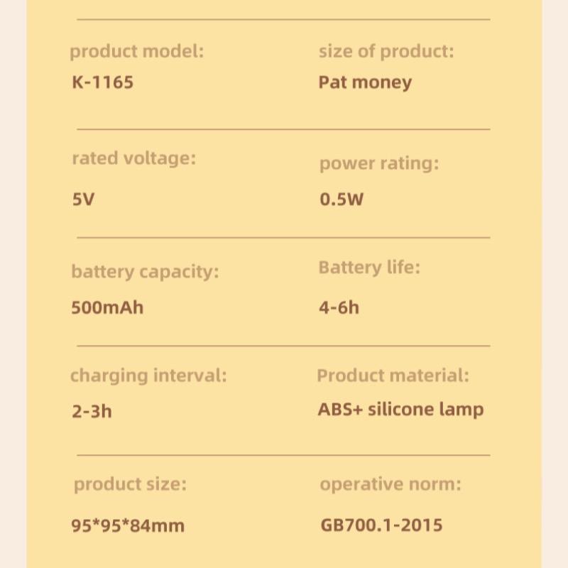Click the "operative norm:" label

tap(390, 485)
